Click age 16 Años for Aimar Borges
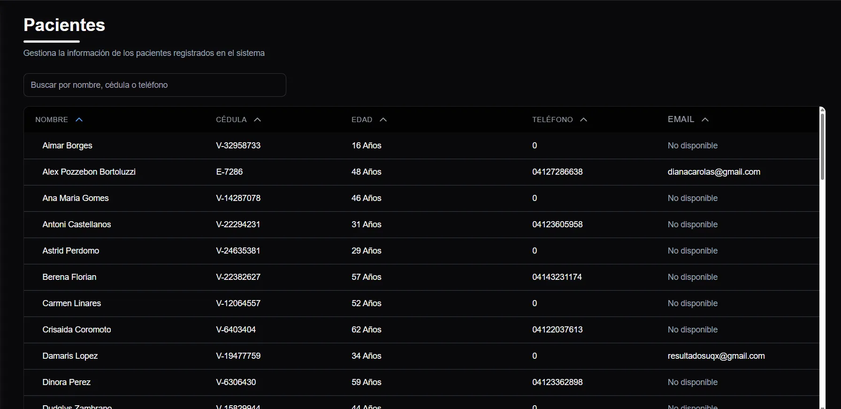This screenshot has height=409, width=841. 367,146
